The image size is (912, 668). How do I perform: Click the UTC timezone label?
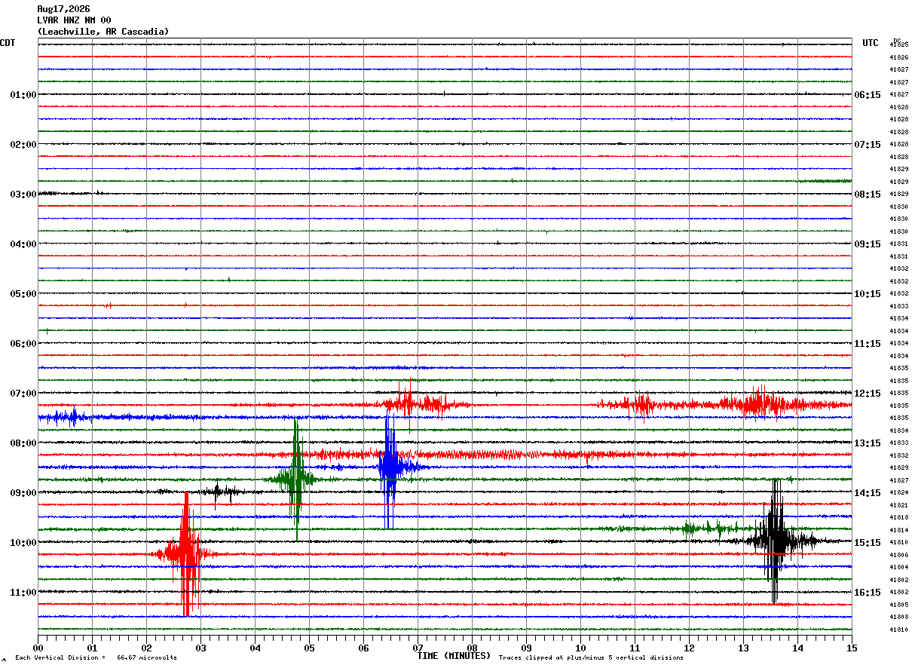tap(871, 43)
